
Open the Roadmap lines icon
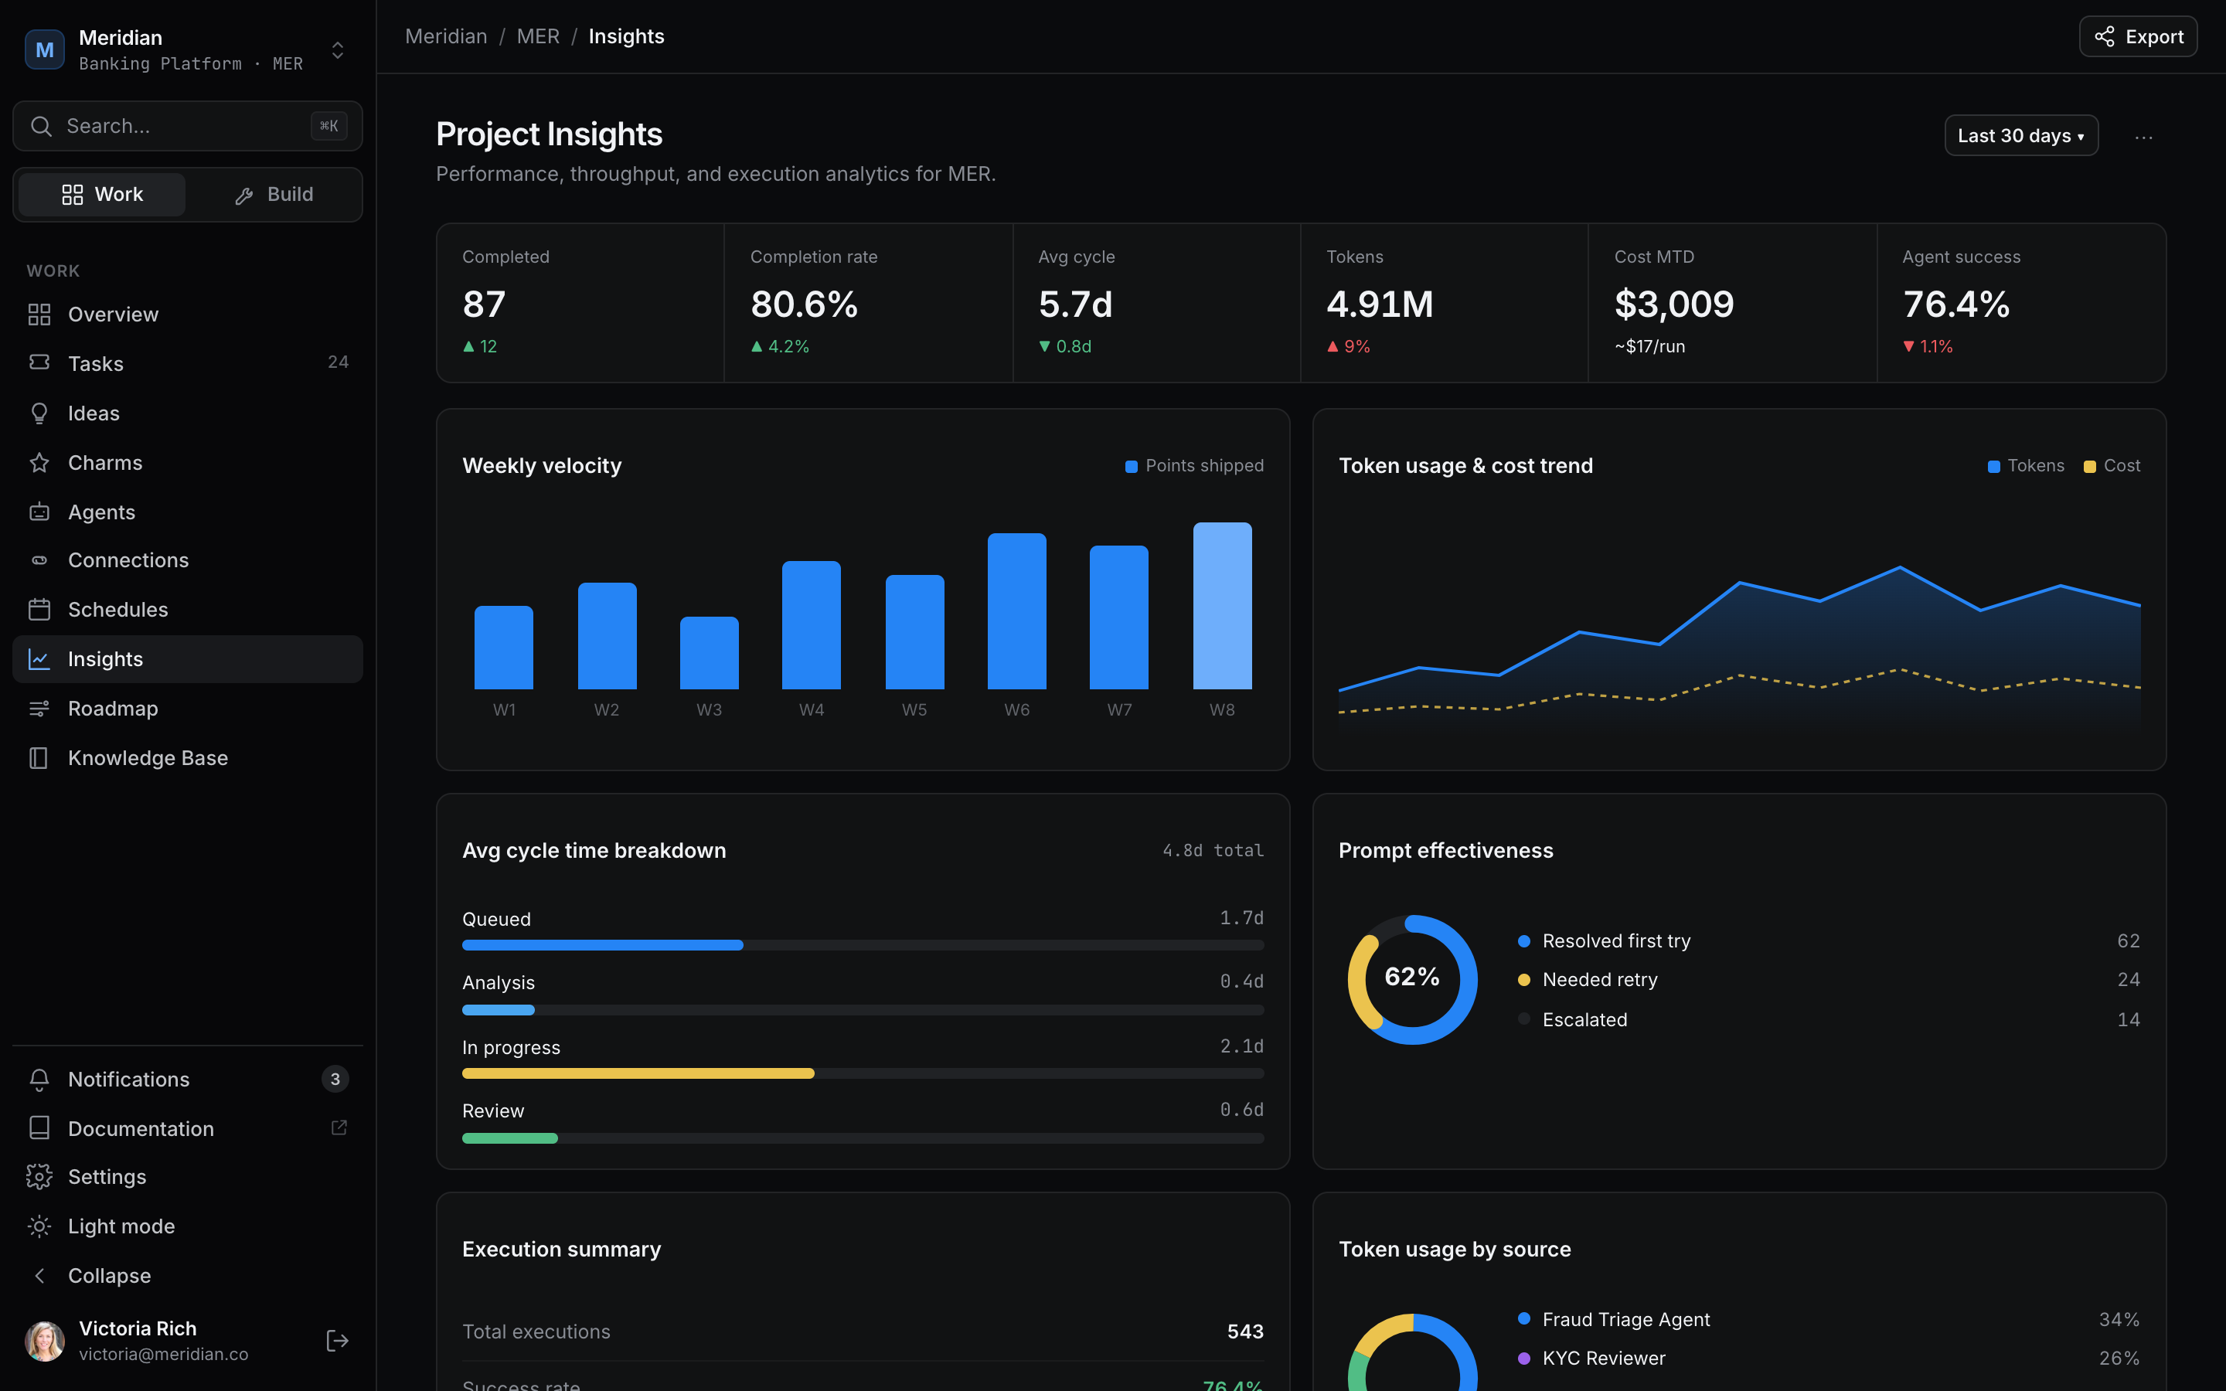click(39, 709)
